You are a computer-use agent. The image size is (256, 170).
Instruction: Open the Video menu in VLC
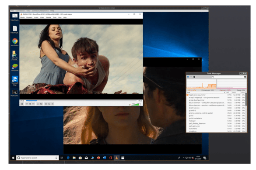coord(42,17)
